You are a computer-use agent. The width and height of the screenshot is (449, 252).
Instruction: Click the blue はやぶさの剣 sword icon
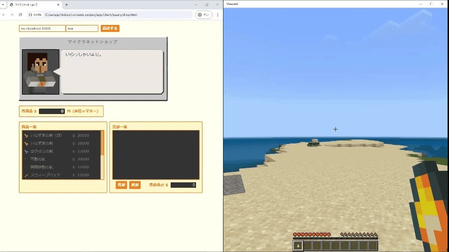coord(26,151)
